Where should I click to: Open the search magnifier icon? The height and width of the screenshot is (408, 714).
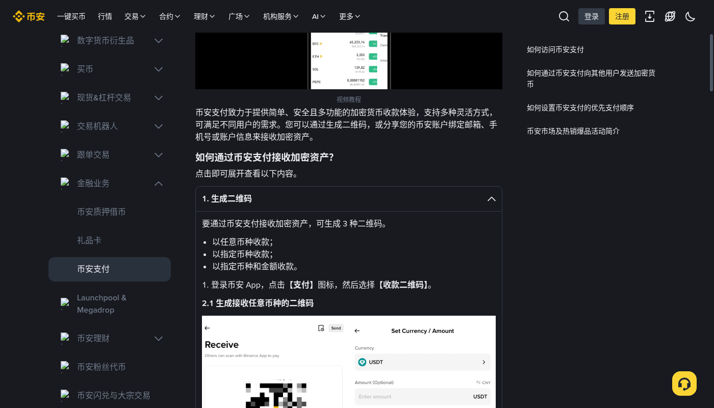click(564, 16)
